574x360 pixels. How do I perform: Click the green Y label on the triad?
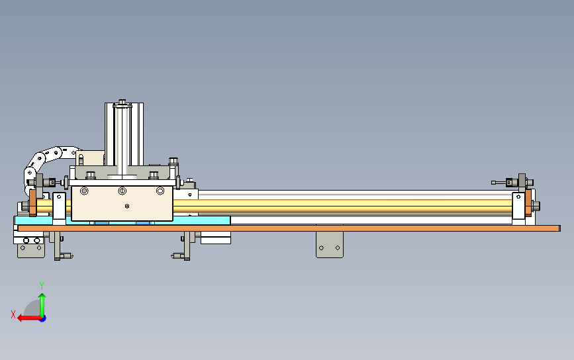point(42,286)
